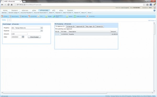
Task: Open the Budgets toolbar icon
Action: click(x=48, y=16)
